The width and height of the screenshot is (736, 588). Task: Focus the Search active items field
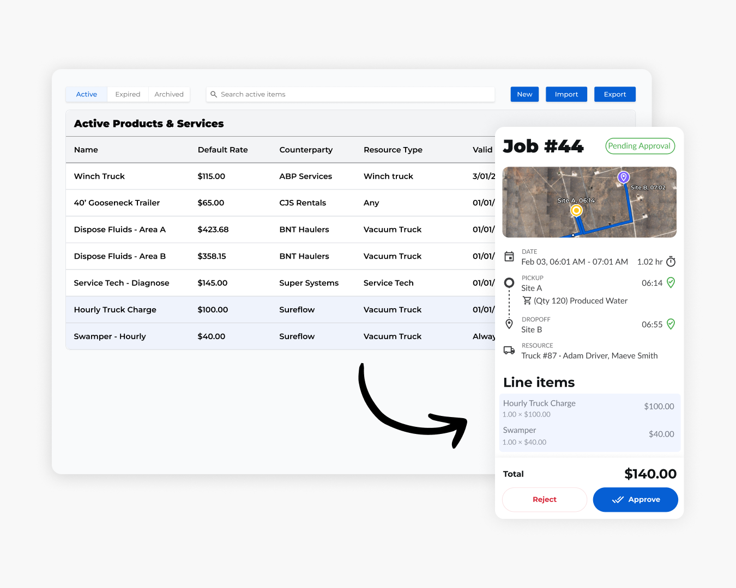coord(351,94)
